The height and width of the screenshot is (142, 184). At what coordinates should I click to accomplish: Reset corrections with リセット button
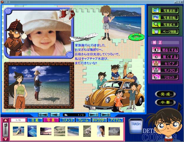coord(165,77)
